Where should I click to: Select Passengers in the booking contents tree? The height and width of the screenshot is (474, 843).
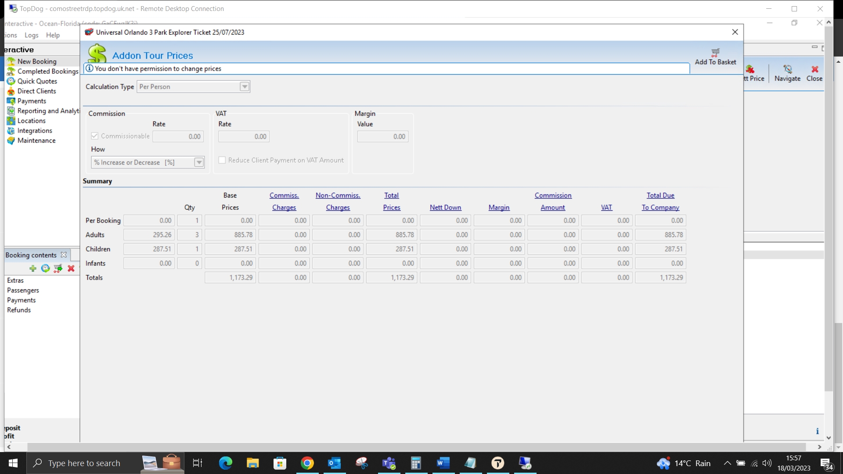[x=23, y=290]
